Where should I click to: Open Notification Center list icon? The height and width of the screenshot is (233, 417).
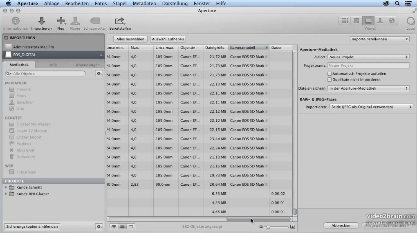(x=408, y=3)
